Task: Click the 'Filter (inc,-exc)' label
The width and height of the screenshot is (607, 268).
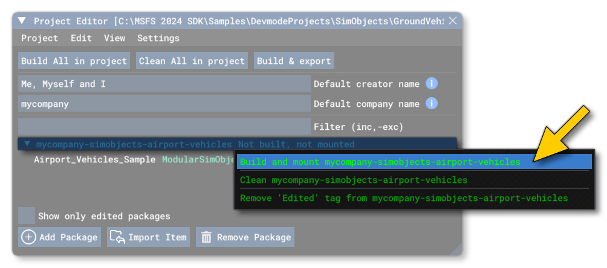Action: (x=359, y=127)
